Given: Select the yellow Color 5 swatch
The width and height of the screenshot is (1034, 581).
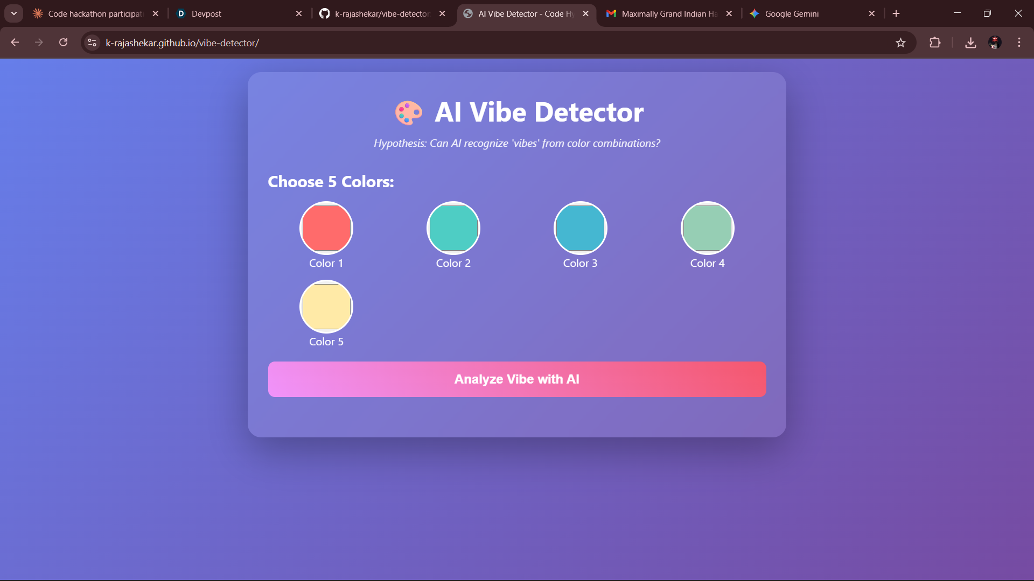Looking at the screenshot, I should coord(326,307).
